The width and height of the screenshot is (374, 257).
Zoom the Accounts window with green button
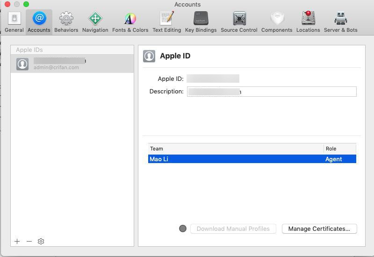pos(26,4)
